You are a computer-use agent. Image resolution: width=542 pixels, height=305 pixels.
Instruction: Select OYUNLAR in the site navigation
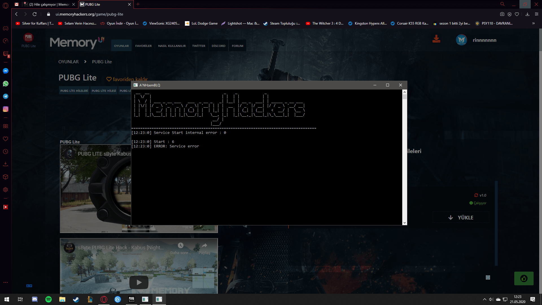(x=121, y=46)
